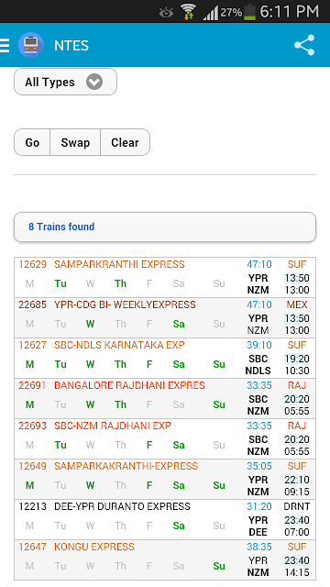330x587 pixels.
Task: Swap source and destination stations
Action: pos(75,142)
